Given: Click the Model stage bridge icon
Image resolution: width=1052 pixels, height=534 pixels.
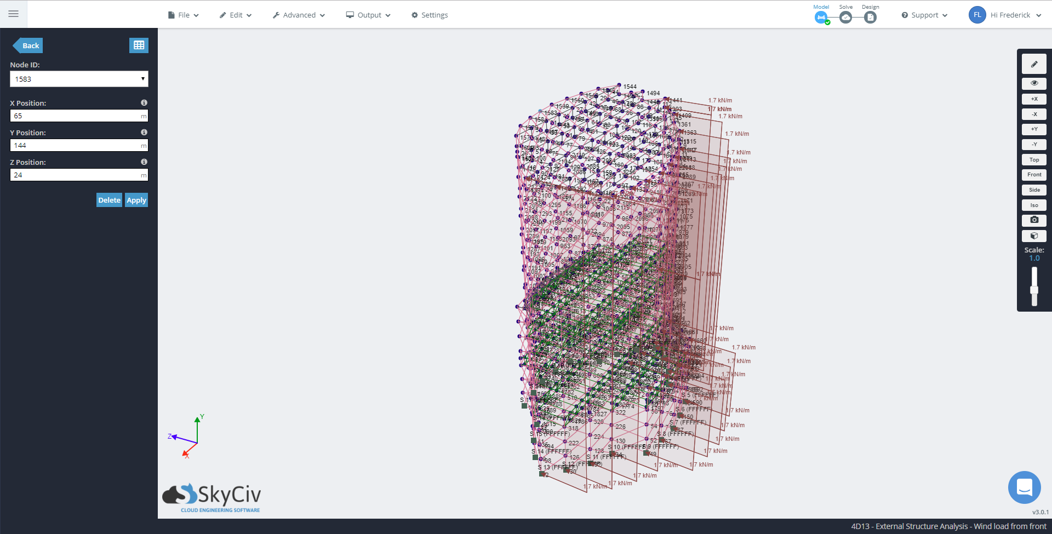Looking at the screenshot, I should tap(821, 18).
